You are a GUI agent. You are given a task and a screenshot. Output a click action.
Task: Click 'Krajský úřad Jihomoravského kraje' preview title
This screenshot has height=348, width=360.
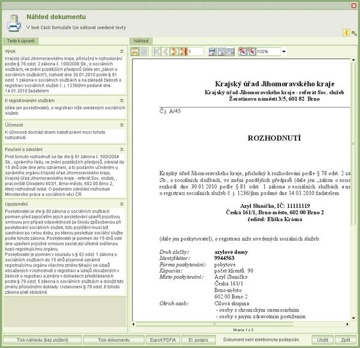tap(274, 84)
